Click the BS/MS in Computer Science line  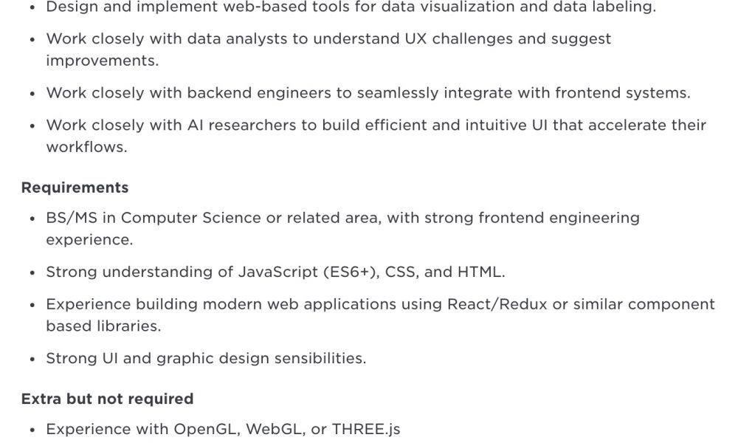[342, 218]
